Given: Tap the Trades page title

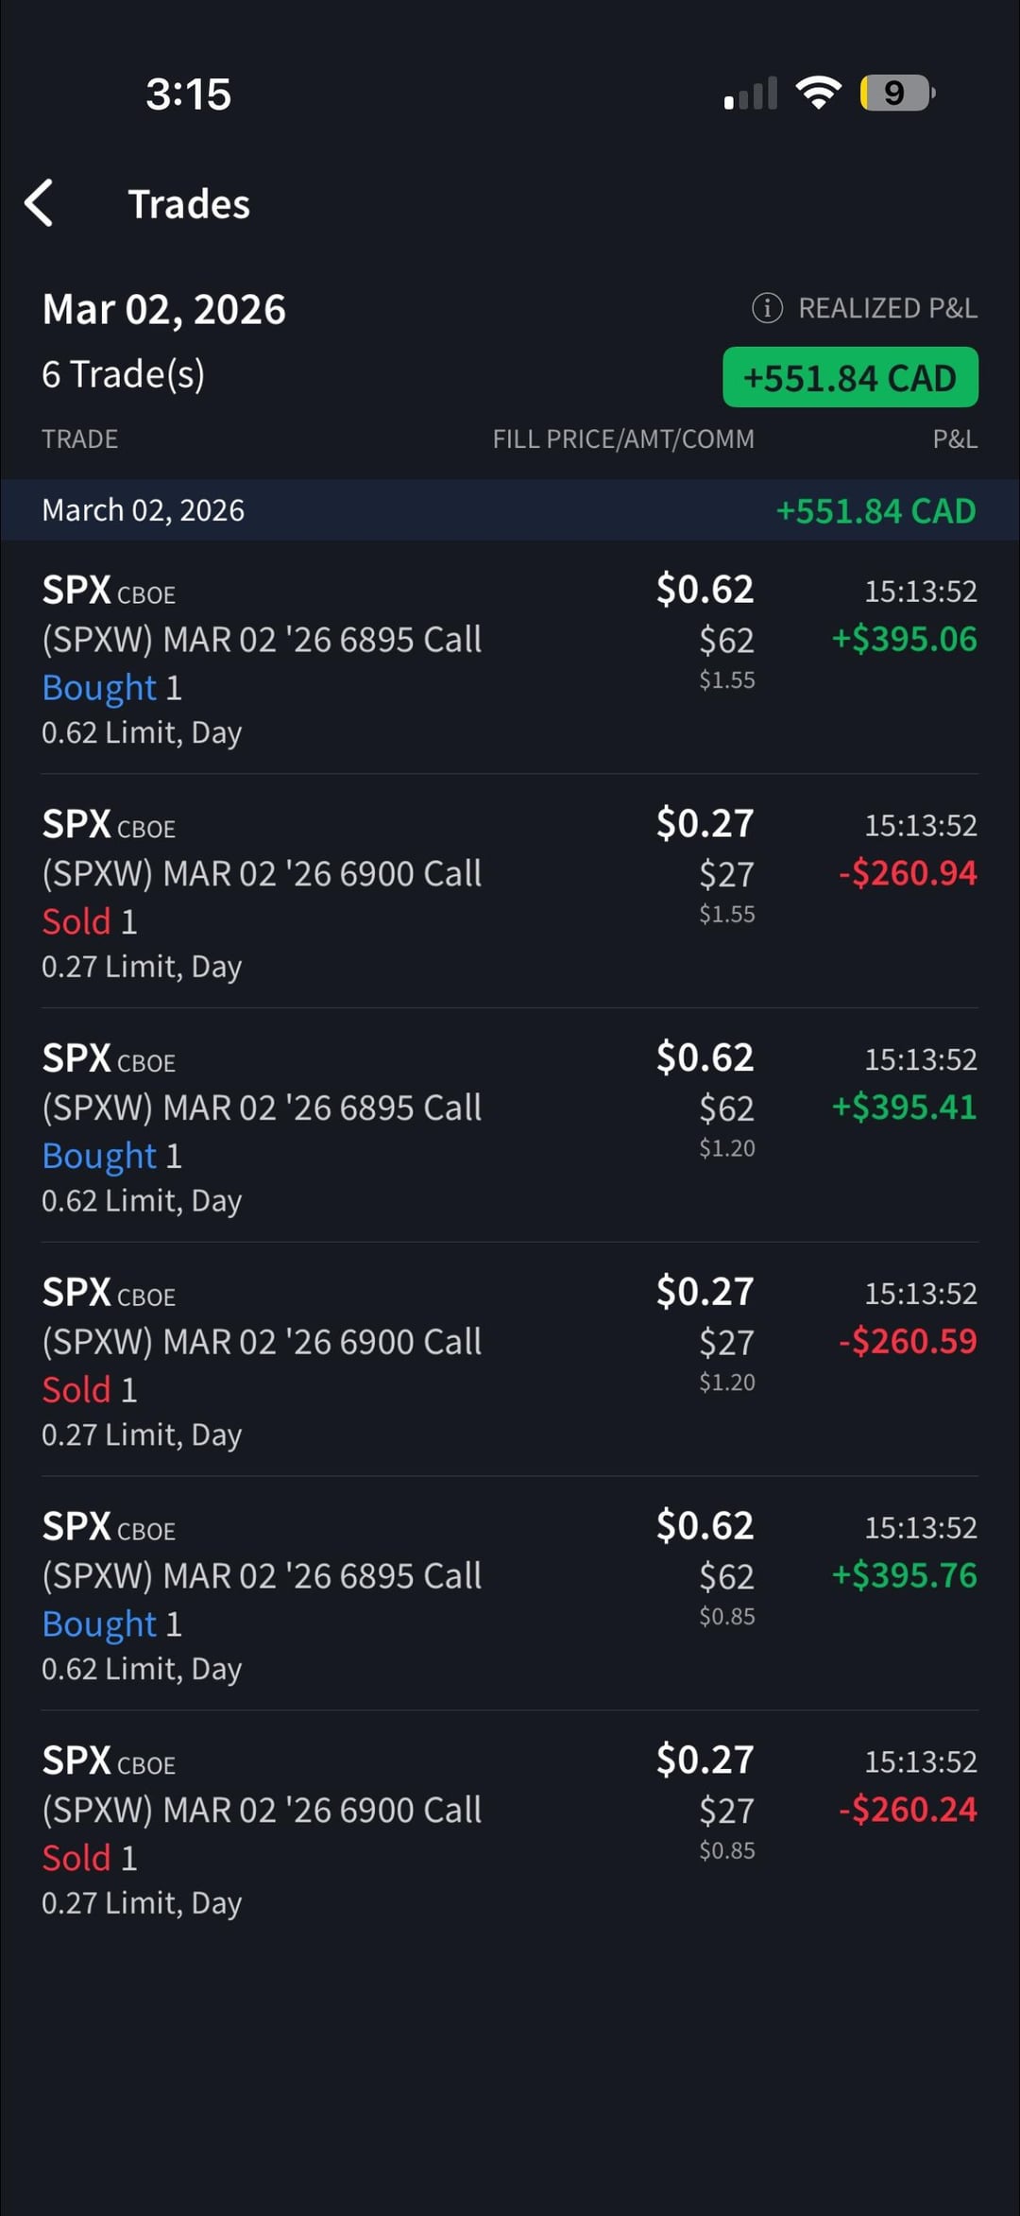Looking at the screenshot, I should 189,204.
